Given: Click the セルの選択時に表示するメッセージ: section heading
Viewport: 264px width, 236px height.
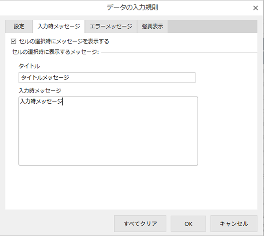Looking at the screenshot, I should point(55,51).
